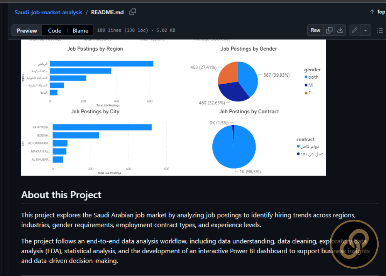Open Saudi-job-market-analysis repository link
Image resolution: width=386 pixels, height=276 pixels.
pyautogui.click(x=48, y=12)
